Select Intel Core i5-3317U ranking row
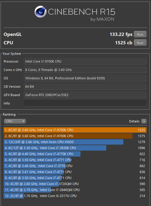Image resolution: width=151 pixels, height=206 pixels. pyautogui.click(x=75, y=196)
